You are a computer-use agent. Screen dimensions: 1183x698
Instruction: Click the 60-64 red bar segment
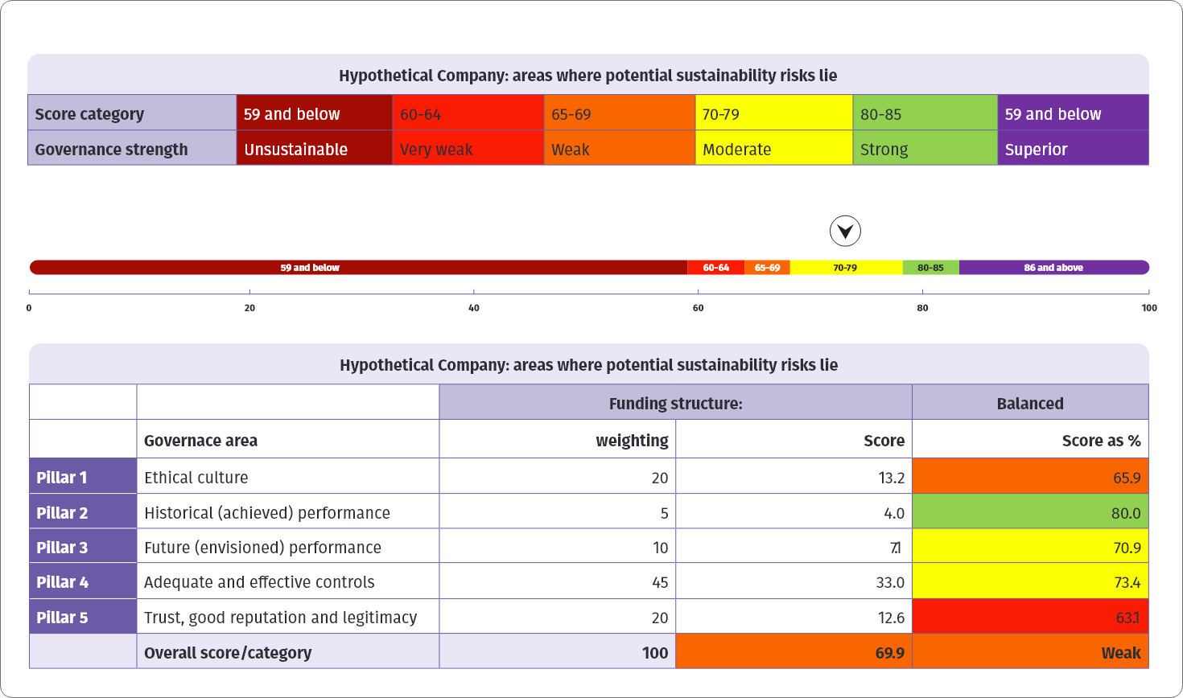point(715,268)
